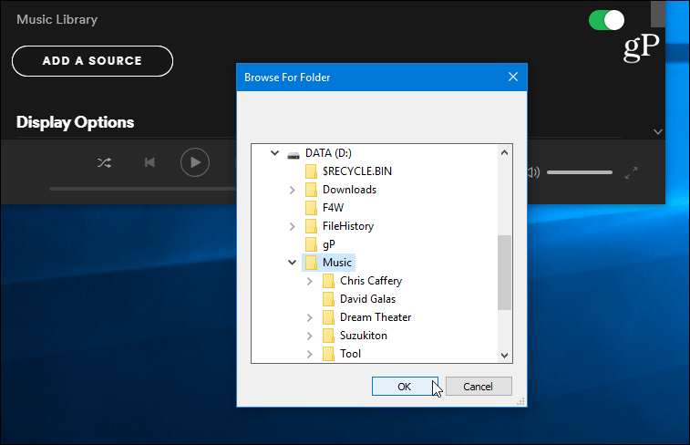Image resolution: width=690 pixels, height=445 pixels.
Task: Expand the Downloads folder
Action: click(x=293, y=190)
